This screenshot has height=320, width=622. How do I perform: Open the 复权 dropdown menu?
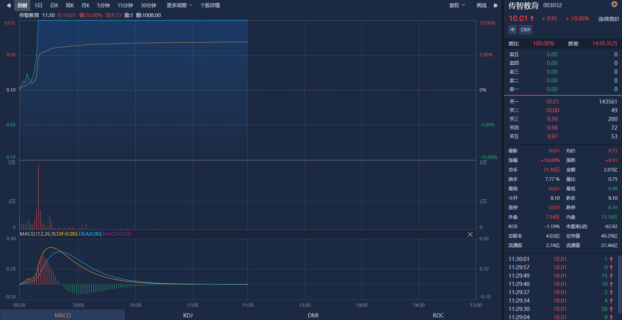click(x=457, y=5)
